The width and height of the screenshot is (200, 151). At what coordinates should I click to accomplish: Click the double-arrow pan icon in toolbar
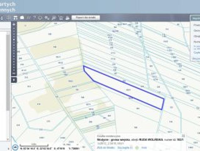[2, 18]
